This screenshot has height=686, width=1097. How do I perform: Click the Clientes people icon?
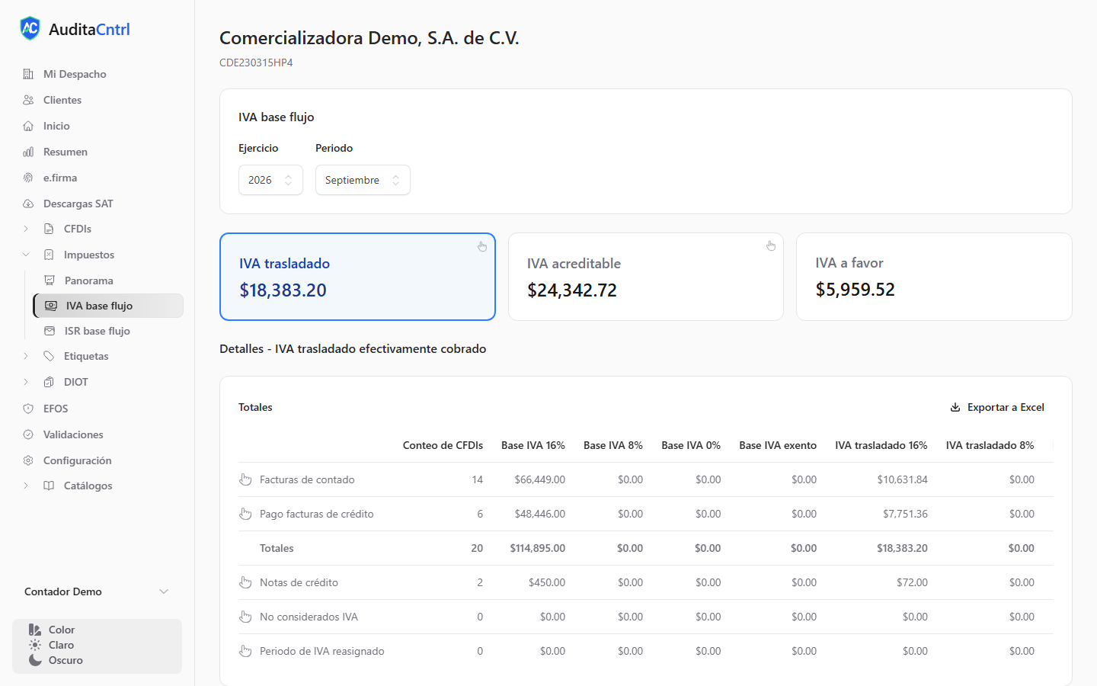[28, 100]
